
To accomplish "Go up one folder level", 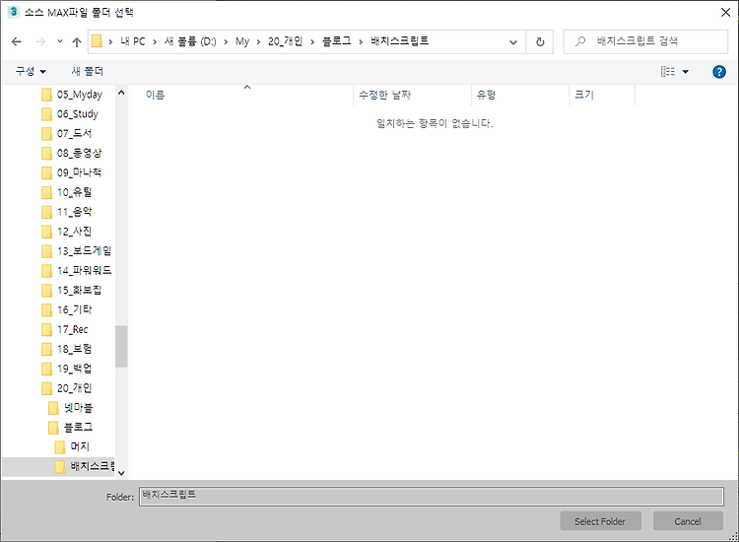I will [77, 42].
